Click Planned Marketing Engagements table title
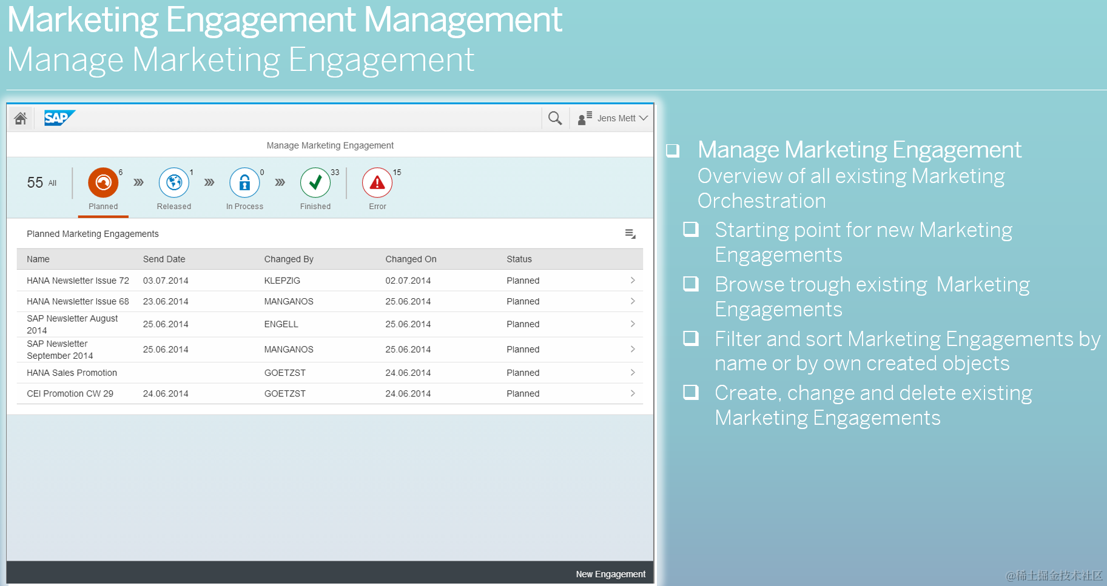Screen dimensions: 1107x586 pyautogui.click(x=93, y=234)
